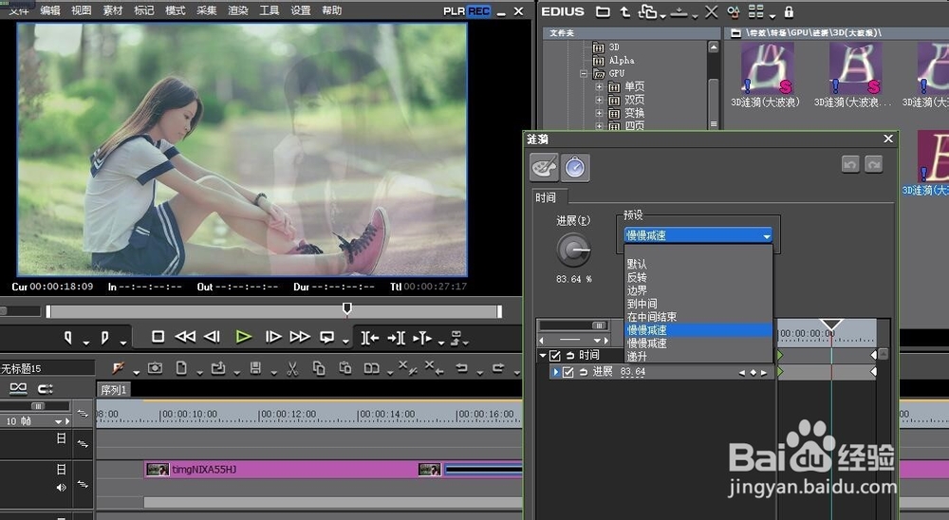Uncheck the 进展 checkbox in keyframe list

point(568,372)
